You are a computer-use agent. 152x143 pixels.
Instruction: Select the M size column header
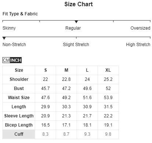[66, 70]
